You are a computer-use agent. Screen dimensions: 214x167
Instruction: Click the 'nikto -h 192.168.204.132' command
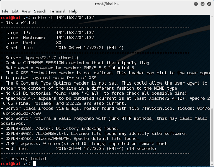pyautogui.click(x=64, y=18)
